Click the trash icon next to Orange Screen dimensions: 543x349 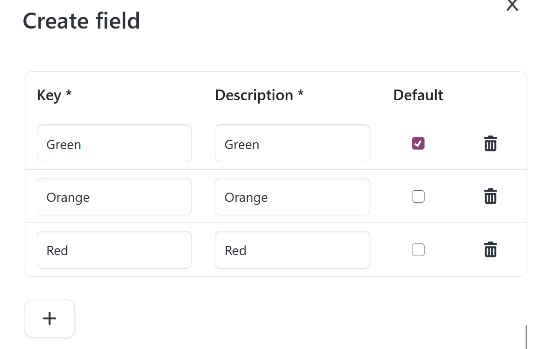[x=490, y=197]
